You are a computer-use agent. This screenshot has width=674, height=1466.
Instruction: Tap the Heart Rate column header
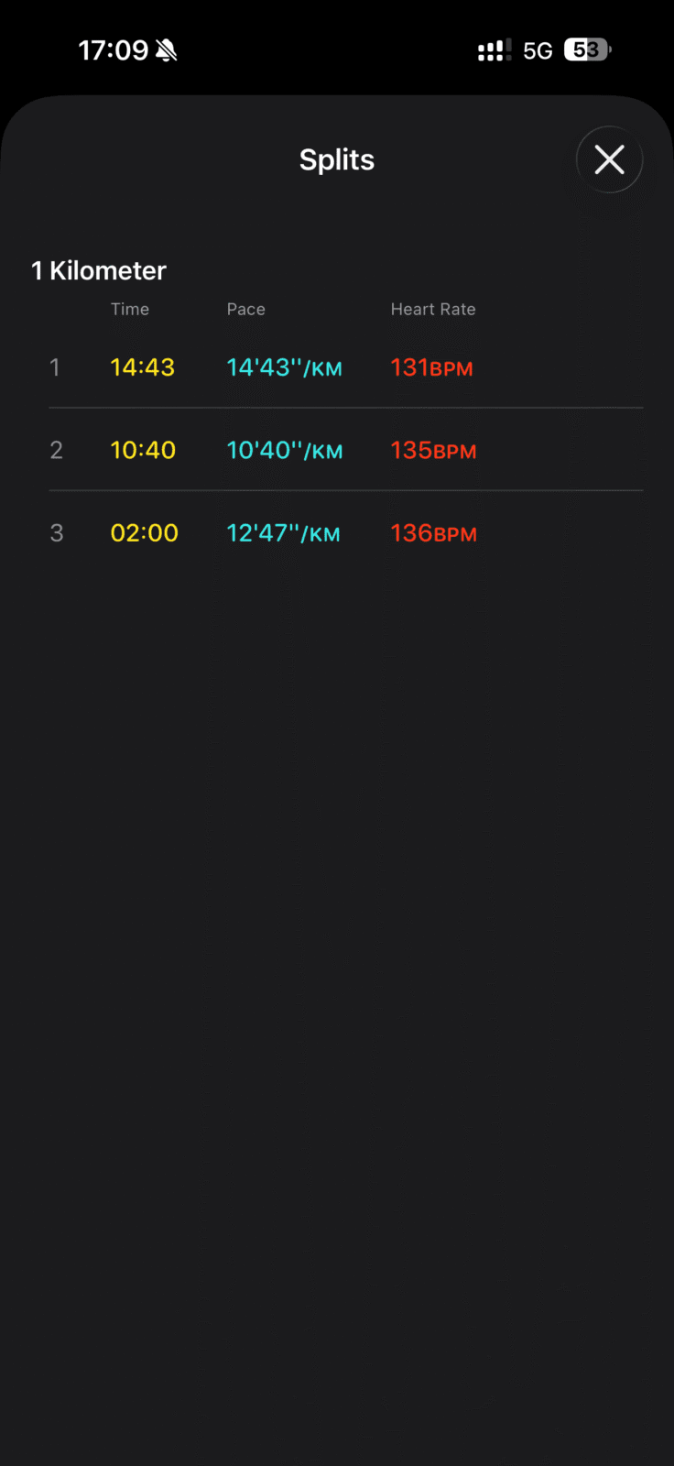click(x=433, y=310)
